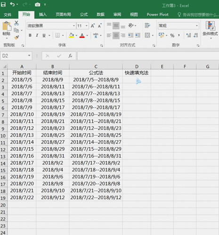Viewport: 219px width, 235px height.
Task: Click Increase Decimal icon
Action: [188, 35]
